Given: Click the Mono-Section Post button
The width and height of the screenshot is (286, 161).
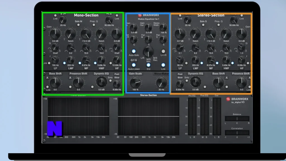Looking at the screenshot, I should 117,74.
